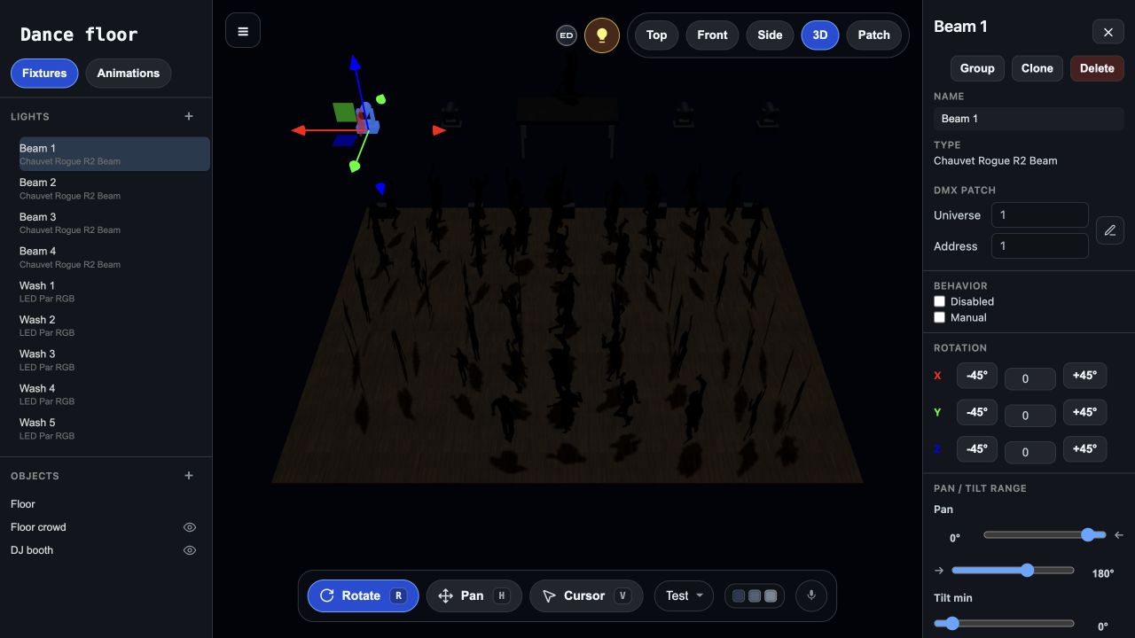This screenshot has width=1135, height=638.
Task: Toggle visibility of the Floor crowd object
Action: (190, 527)
